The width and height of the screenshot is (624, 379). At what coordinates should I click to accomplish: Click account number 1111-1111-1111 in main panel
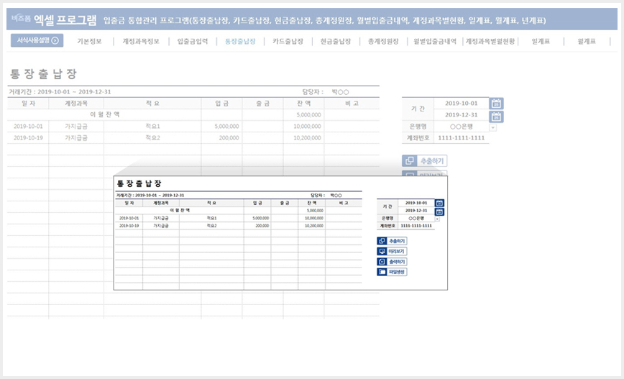462,138
